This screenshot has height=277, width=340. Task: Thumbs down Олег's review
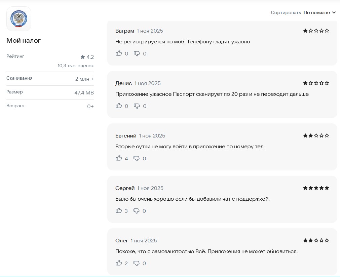[x=137, y=263]
